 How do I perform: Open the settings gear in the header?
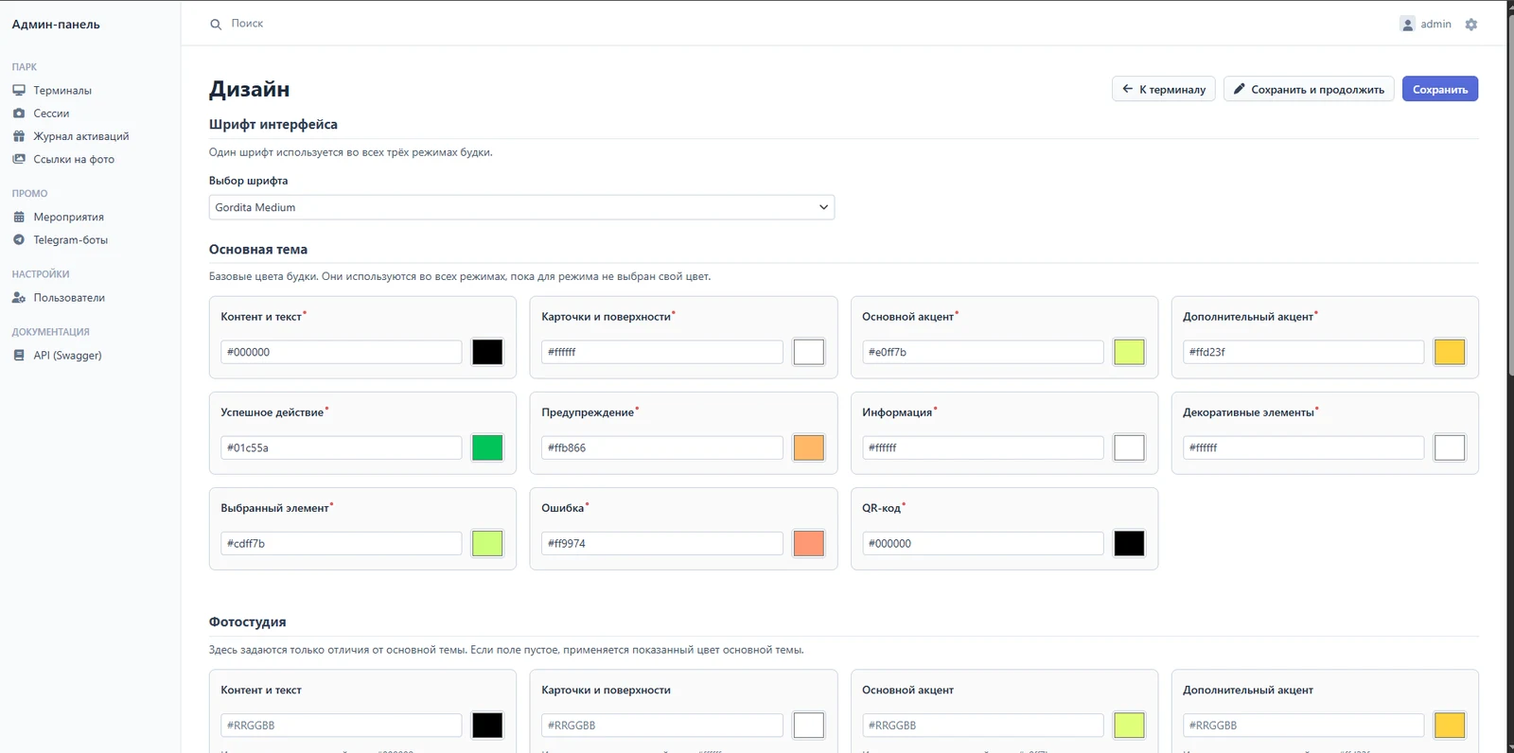pos(1470,25)
